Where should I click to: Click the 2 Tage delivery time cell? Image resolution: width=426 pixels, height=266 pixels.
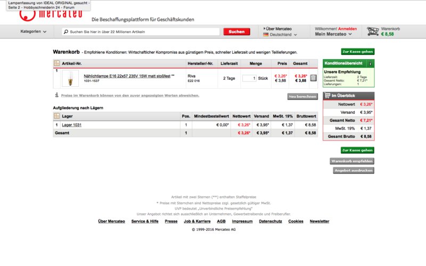pyautogui.click(x=229, y=78)
